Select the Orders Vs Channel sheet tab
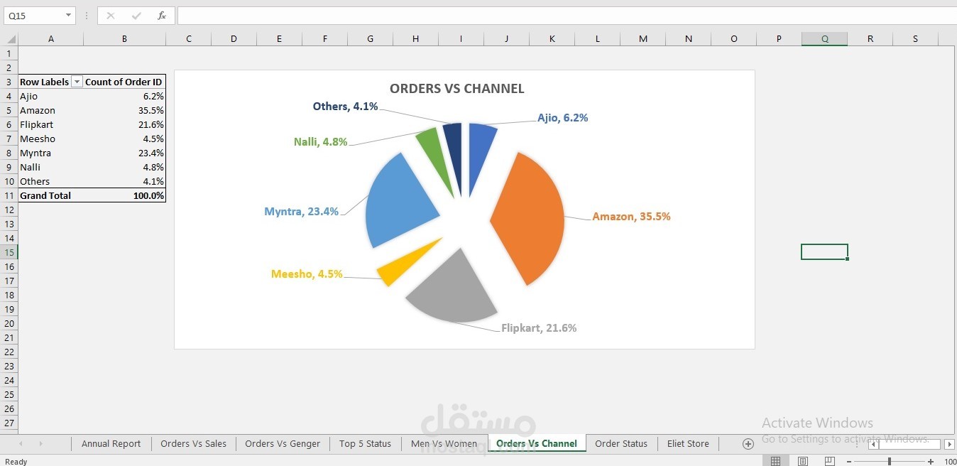Screen dimensions: 957x466 click(537, 444)
